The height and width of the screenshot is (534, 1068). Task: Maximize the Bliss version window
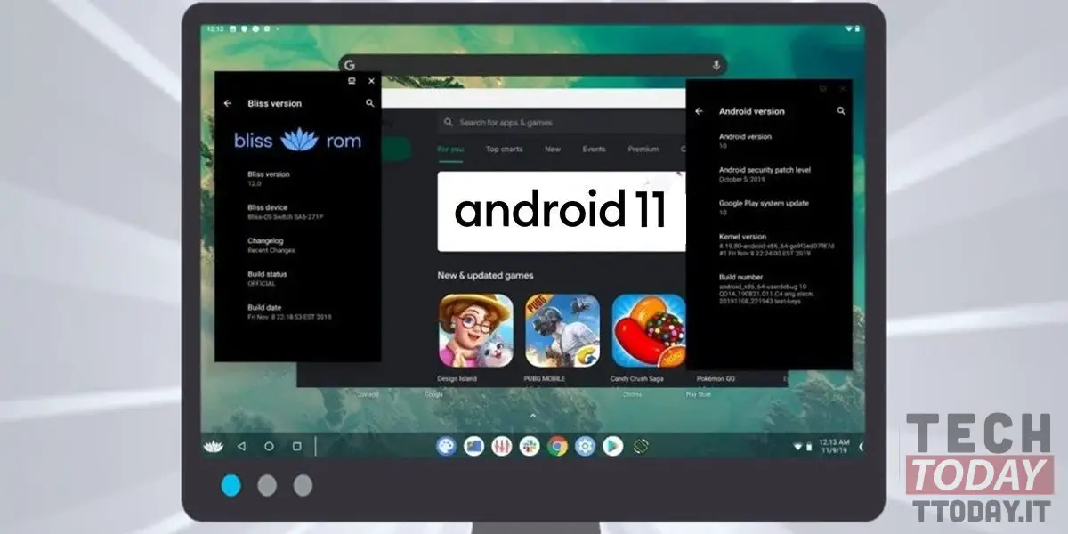pos(352,81)
